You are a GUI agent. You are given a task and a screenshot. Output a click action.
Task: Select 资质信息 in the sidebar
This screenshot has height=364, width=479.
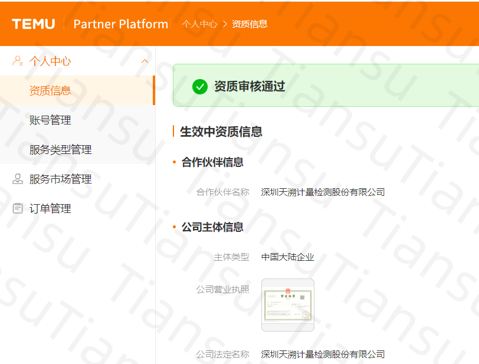click(50, 90)
